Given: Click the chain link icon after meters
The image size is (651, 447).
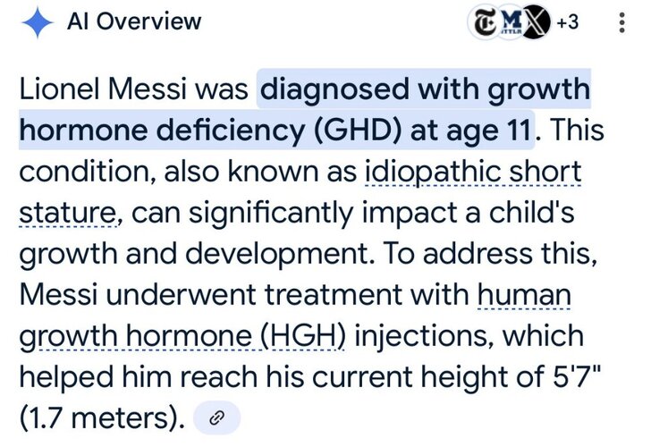Looking at the screenshot, I should [x=216, y=418].
